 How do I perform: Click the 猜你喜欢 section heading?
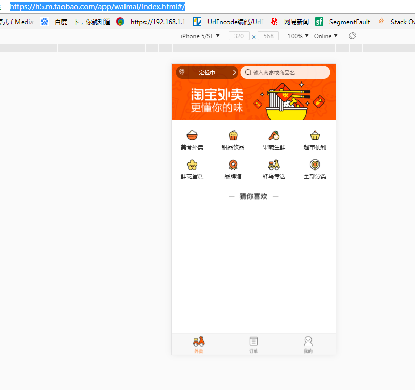254,196
